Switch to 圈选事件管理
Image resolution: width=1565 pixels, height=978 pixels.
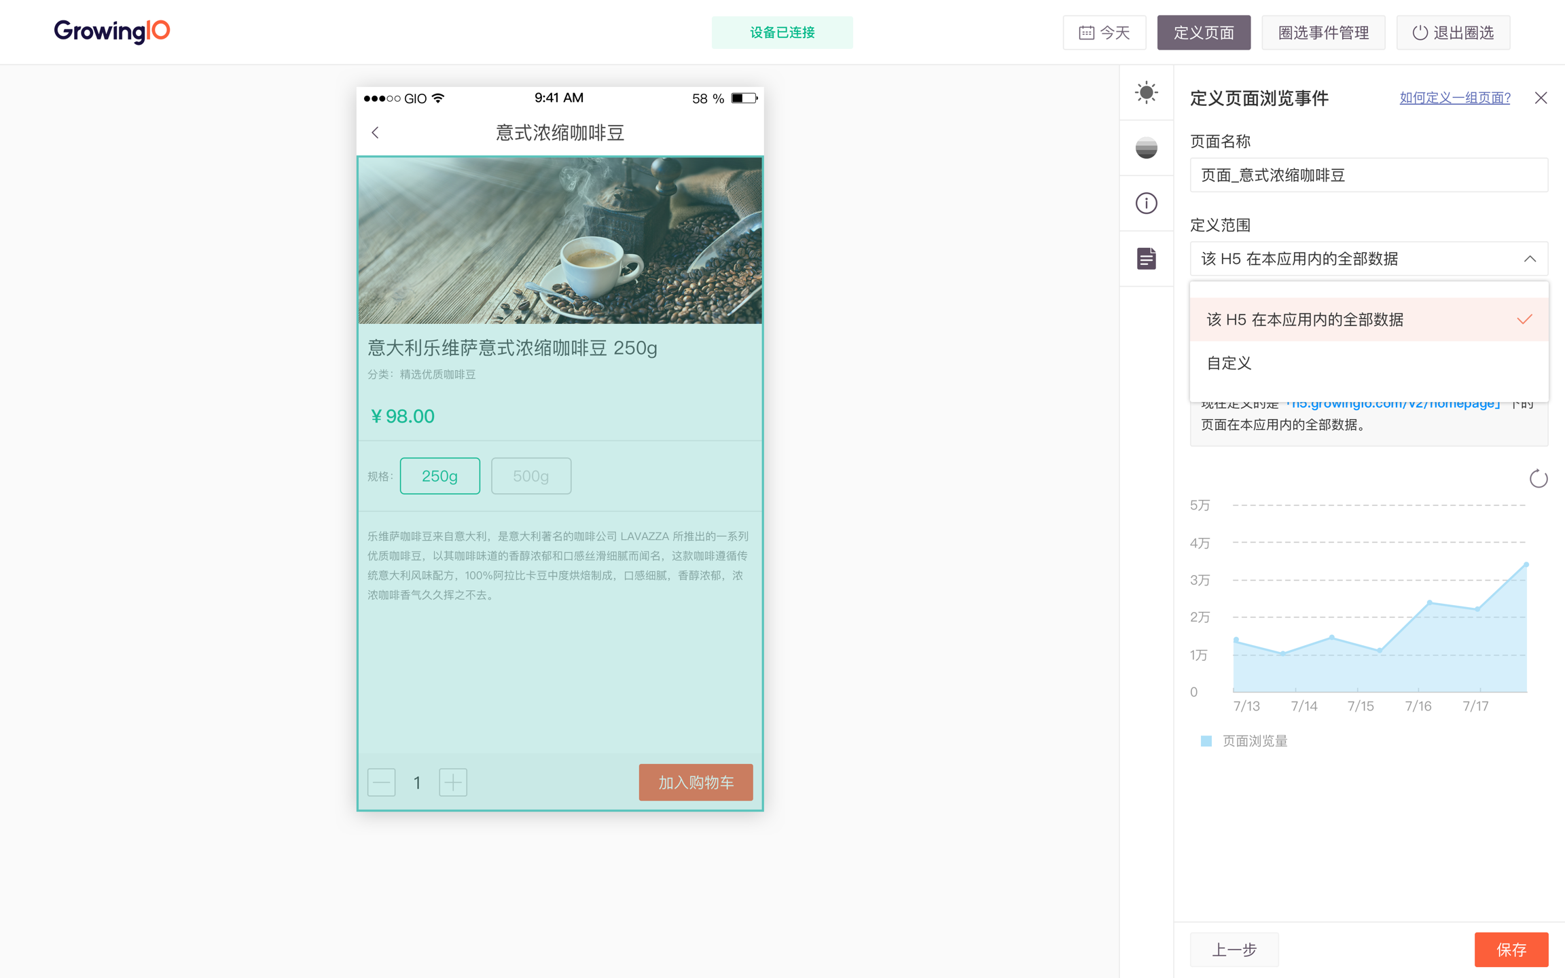1323,33
